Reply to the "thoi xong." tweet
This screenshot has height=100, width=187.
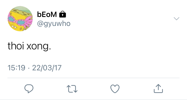pyautogui.click(x=29, y=88)
